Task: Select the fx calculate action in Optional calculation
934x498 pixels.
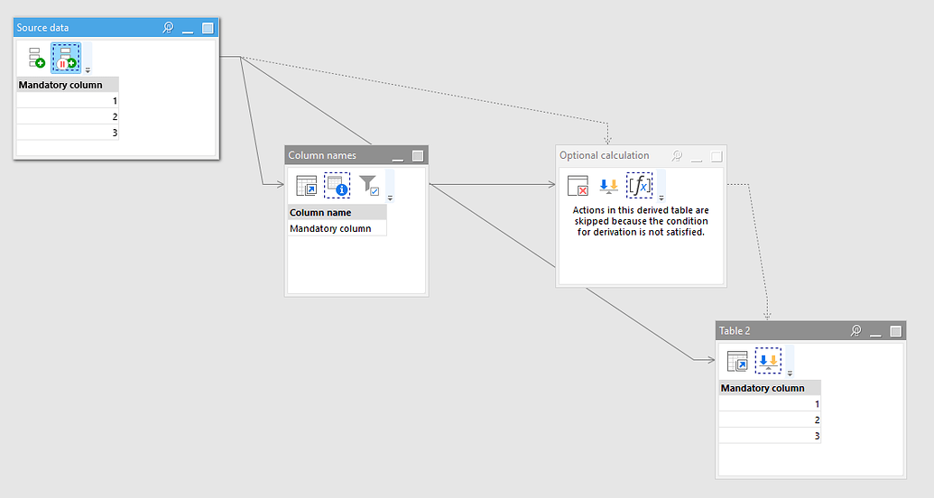Action: [639, 185]
